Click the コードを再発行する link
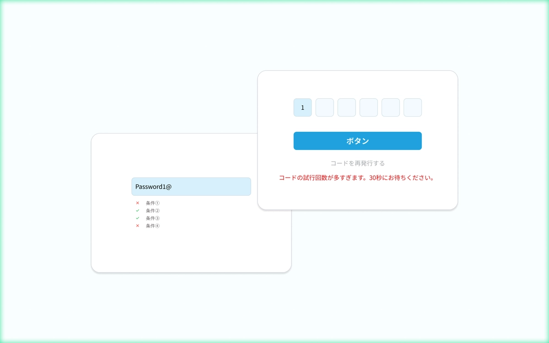The height and width of the screenshot is (343, 549). point(357,163)
